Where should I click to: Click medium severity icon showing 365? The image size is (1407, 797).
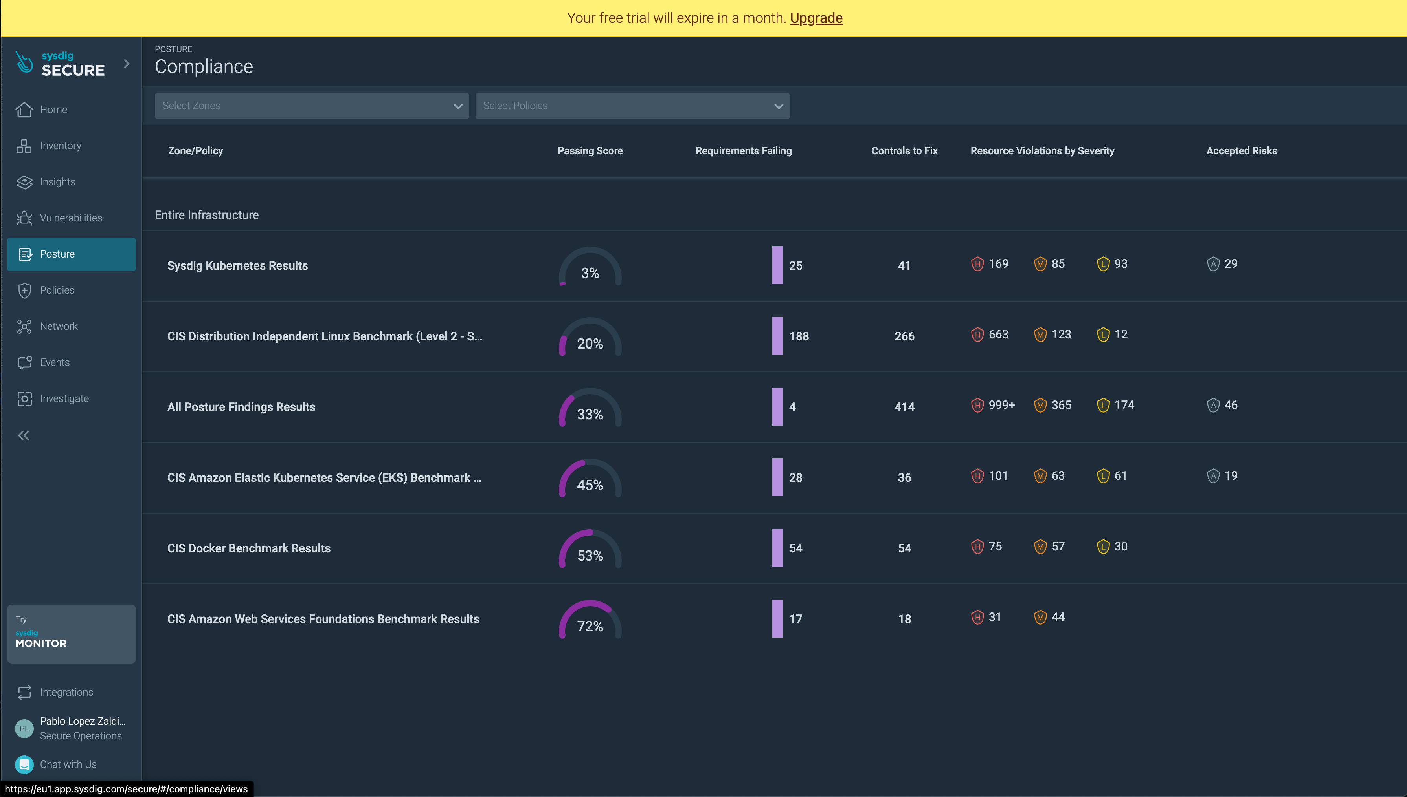pyautogui.click(x=1040, y=405)
